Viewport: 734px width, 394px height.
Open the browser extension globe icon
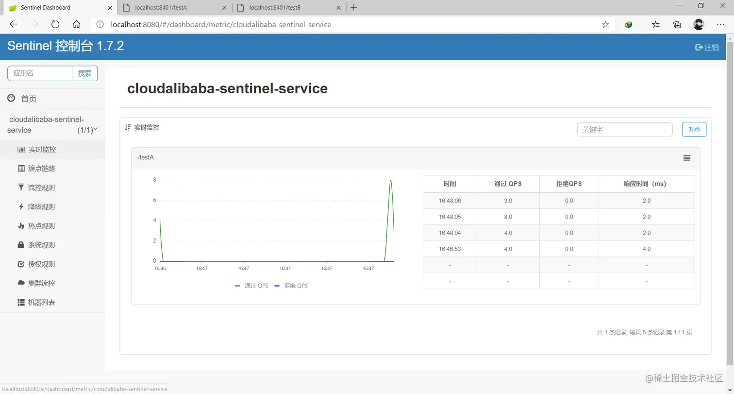point(628,24)
